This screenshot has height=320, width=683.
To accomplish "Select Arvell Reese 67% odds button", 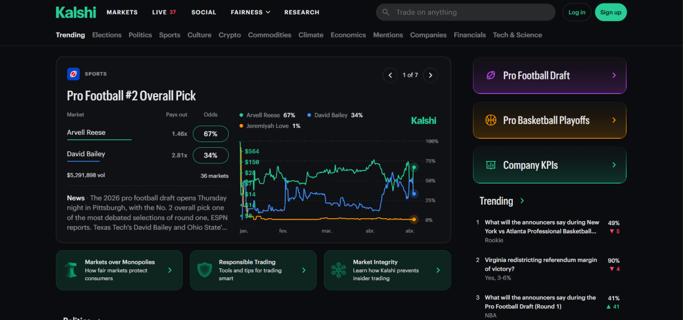I will click(211, 134).
